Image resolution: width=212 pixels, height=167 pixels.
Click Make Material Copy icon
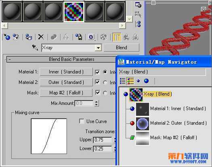[54, 37]
